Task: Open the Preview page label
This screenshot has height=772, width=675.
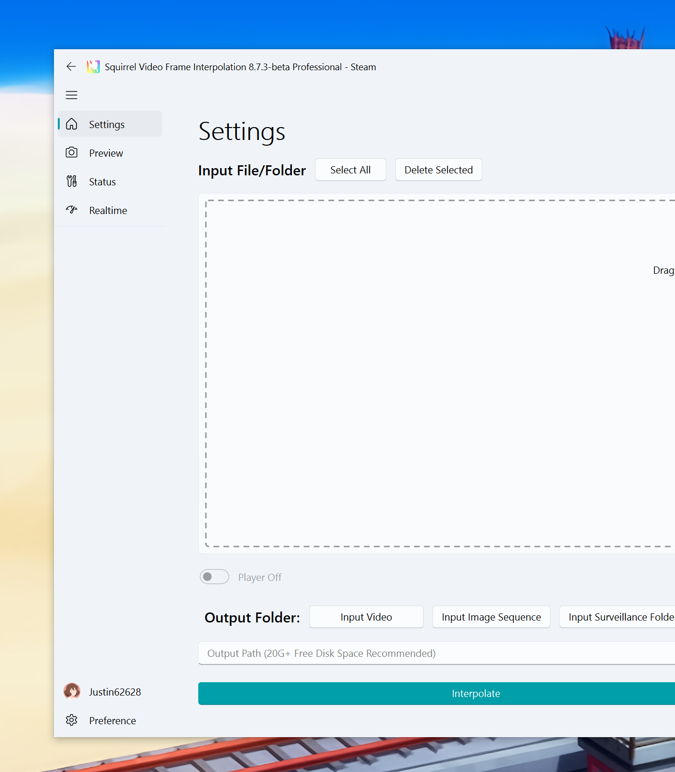Action: (x=106, y=153)
